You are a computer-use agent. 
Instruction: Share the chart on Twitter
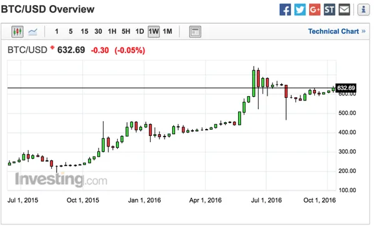(300, 10)
